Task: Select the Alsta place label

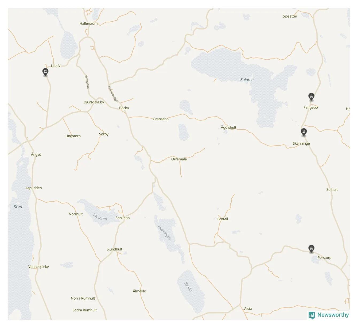Action: (248, 308)
